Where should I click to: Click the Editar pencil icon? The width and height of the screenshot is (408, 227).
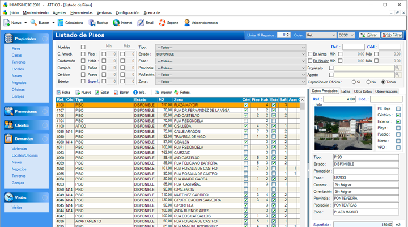(x=97, y=93)
